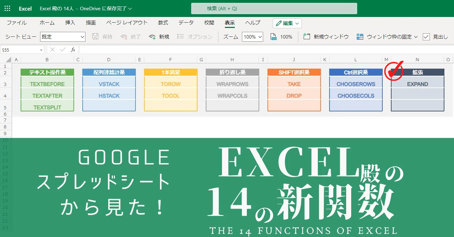Switch to the 挿入 tab
This screenshot has height=237, width=454.
tap(70, 23)
